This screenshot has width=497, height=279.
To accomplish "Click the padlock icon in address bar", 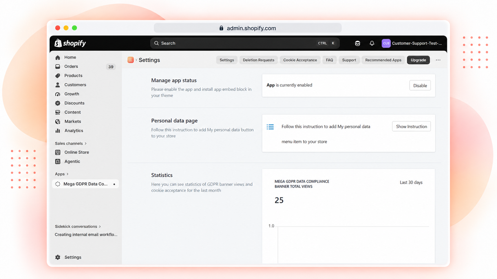I will pyautogui.click(x=221, y=28).
